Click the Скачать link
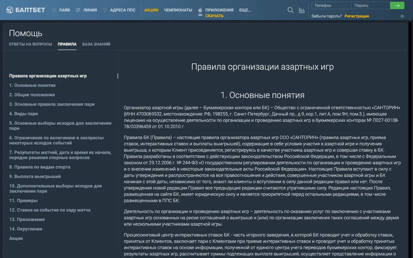Image resolution: width=413 pixels, height=258 pixels. click(214, 16)
